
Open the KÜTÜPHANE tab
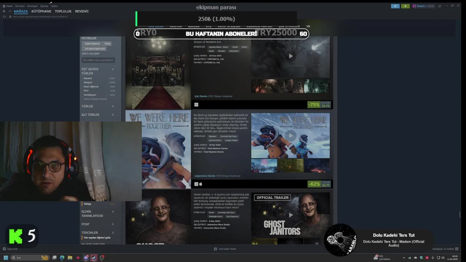click(41, 11)
